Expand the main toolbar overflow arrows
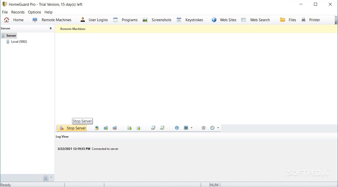 tap(336, 20)
